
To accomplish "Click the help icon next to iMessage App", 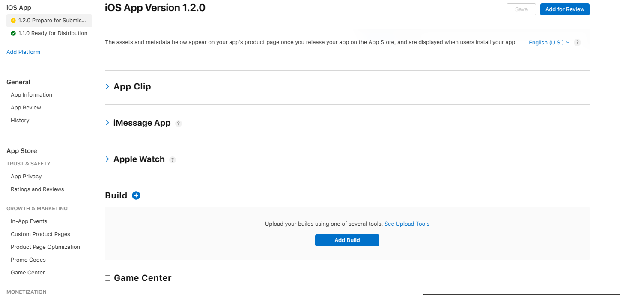I will tap(179, 124).
